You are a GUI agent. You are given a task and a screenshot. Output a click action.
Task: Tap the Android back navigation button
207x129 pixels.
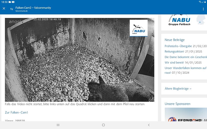(149, 125)
